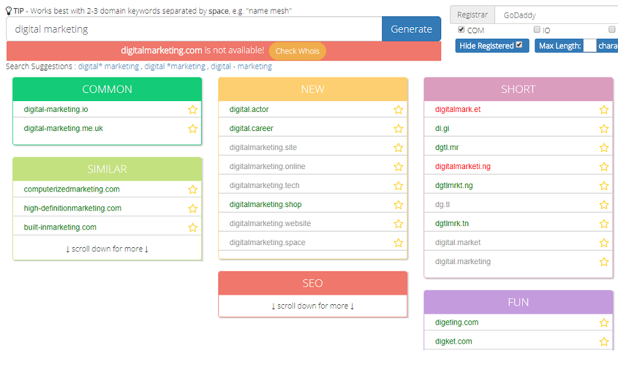Image resolution: width=618 pixels, height=370 pixels.
Task: Toggle the Hide Registered checkbox
Action: point(519,45)
